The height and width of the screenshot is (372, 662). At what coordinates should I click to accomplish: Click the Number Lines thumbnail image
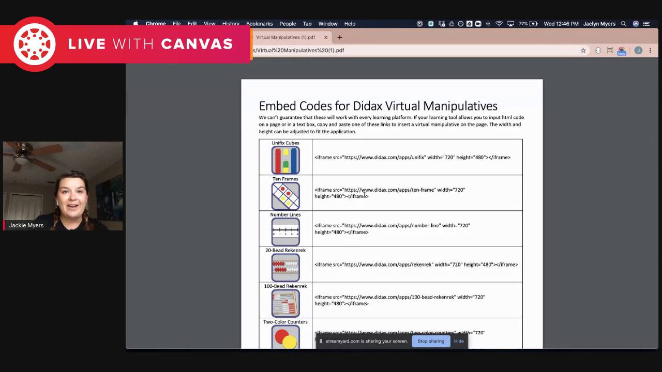pyautogui.click(x=285, y=232)
